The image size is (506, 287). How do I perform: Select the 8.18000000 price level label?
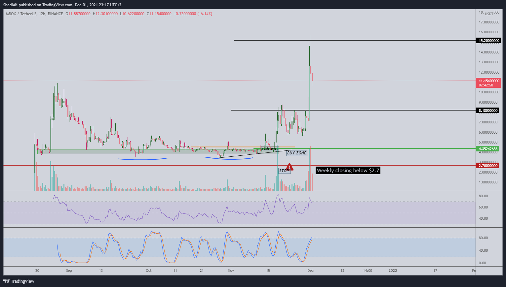point(487,111)
